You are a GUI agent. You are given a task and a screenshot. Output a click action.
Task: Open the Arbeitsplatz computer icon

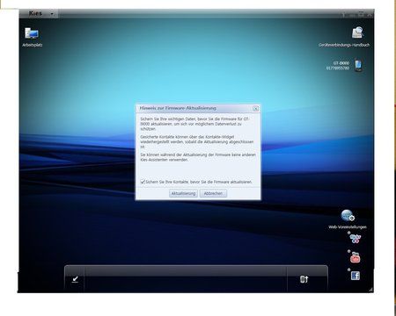coord(32,33)
